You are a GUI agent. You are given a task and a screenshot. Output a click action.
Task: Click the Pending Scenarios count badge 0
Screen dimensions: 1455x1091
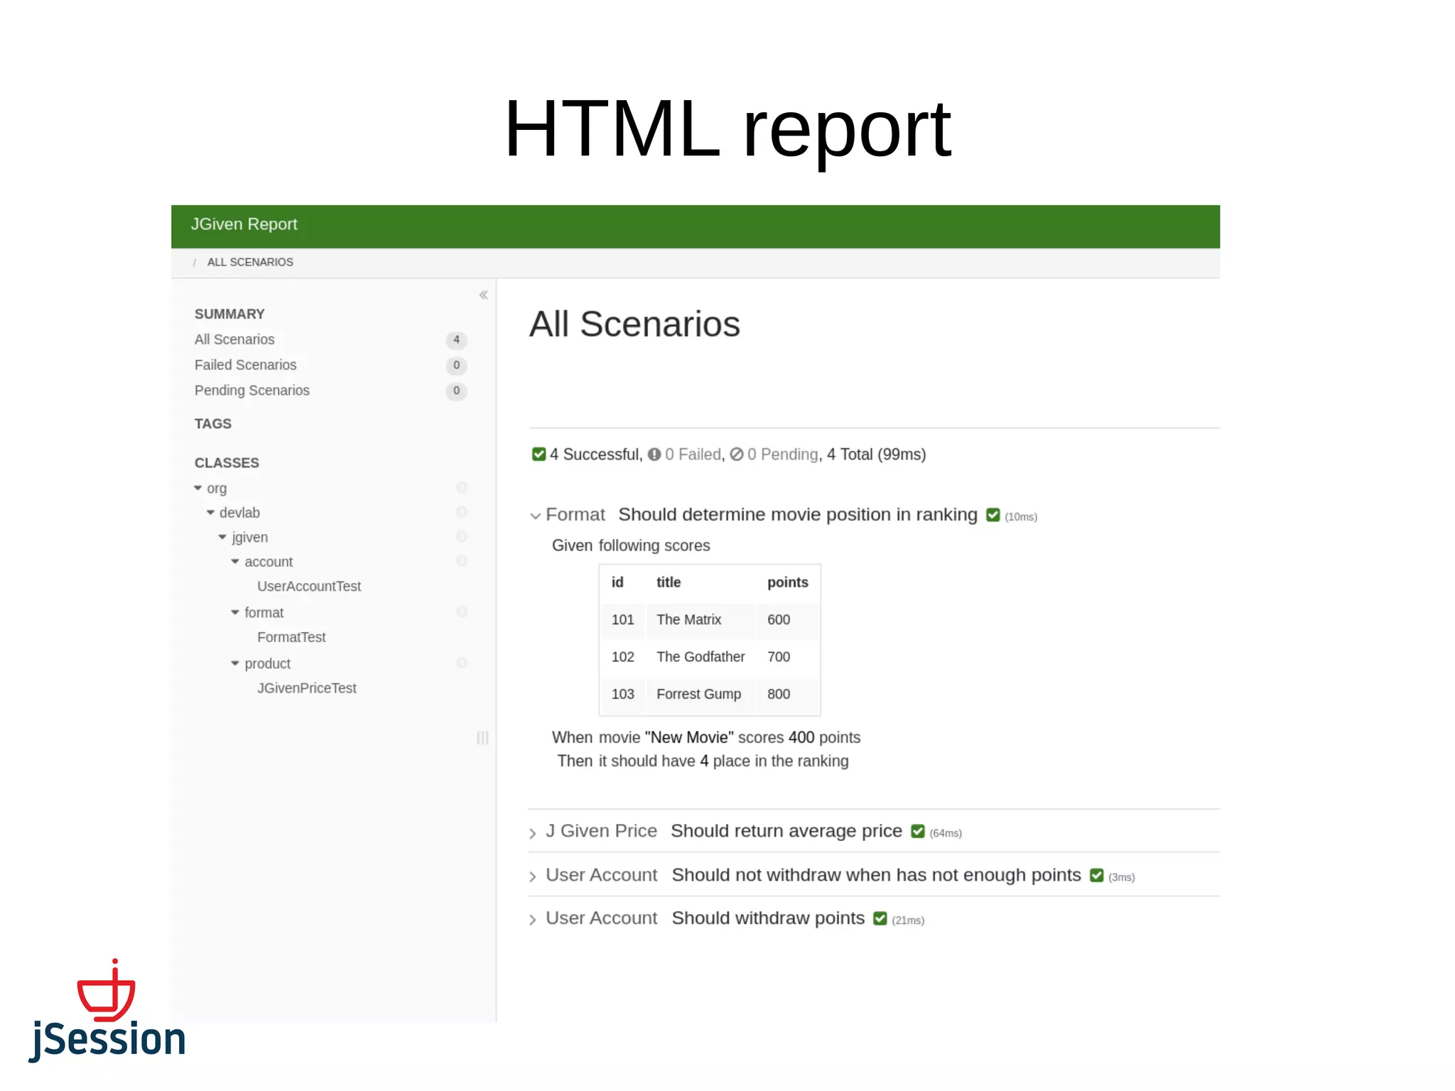(x=456, y=391)
